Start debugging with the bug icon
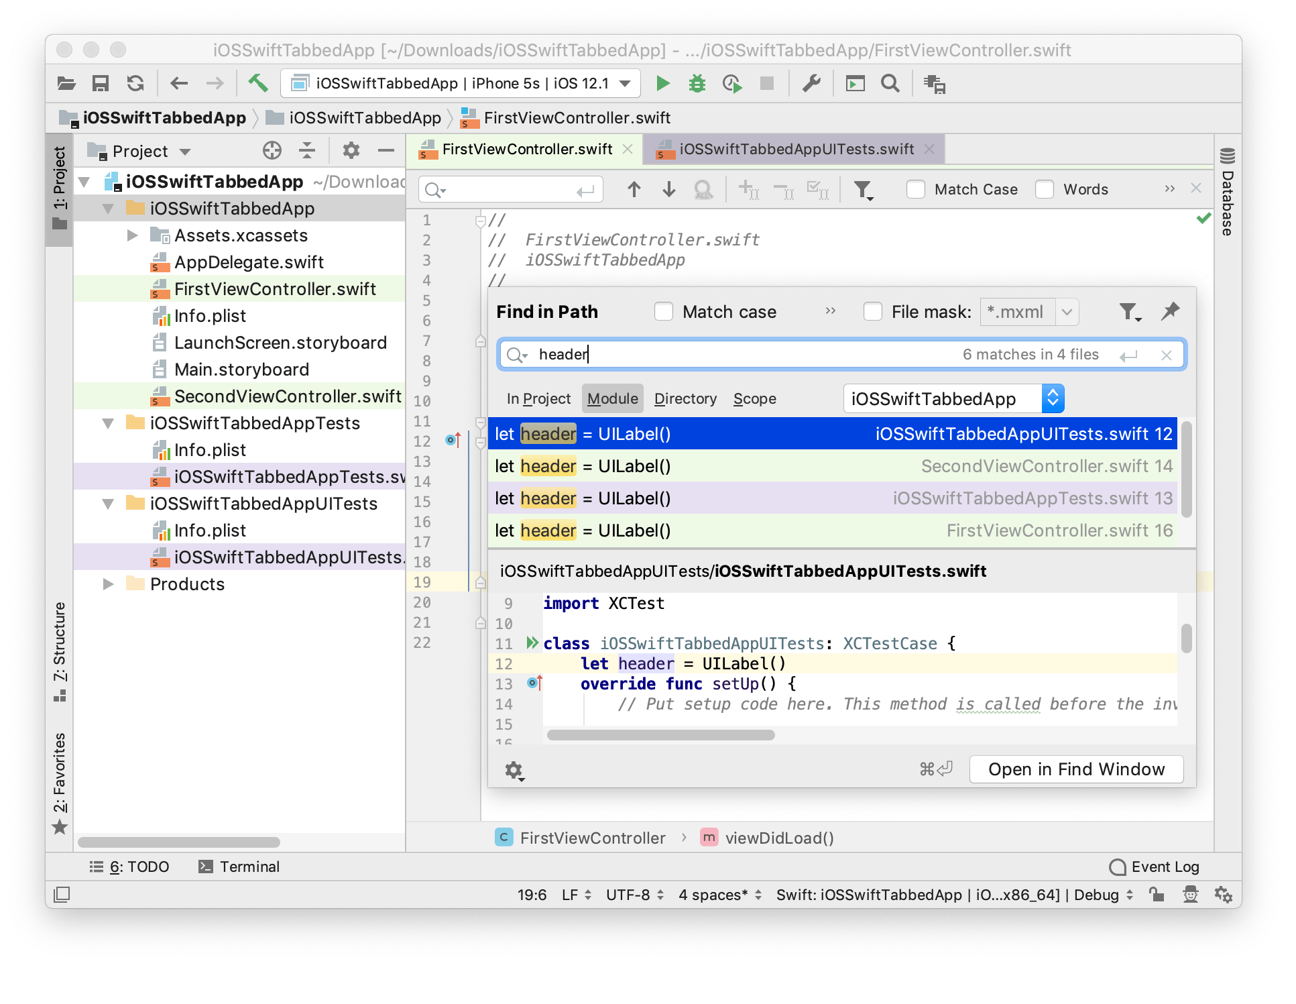The height and width of the screenshot is (1004, 1296). [x=697, y=83]
